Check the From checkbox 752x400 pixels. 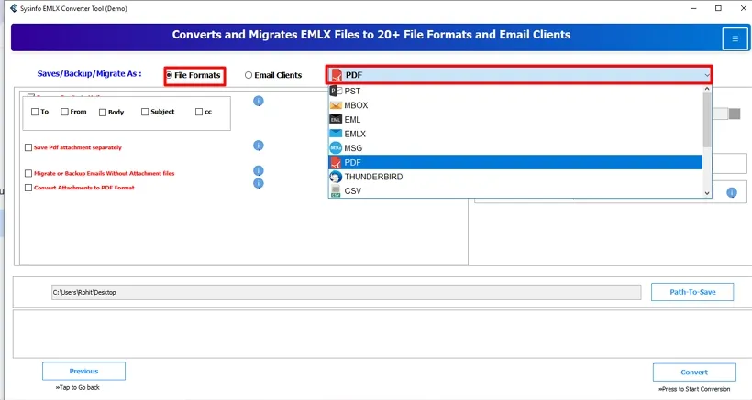pyautogui.click(x=64, y=112)
